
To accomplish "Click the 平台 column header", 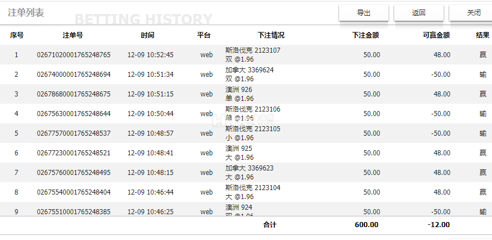I will 204,35.
